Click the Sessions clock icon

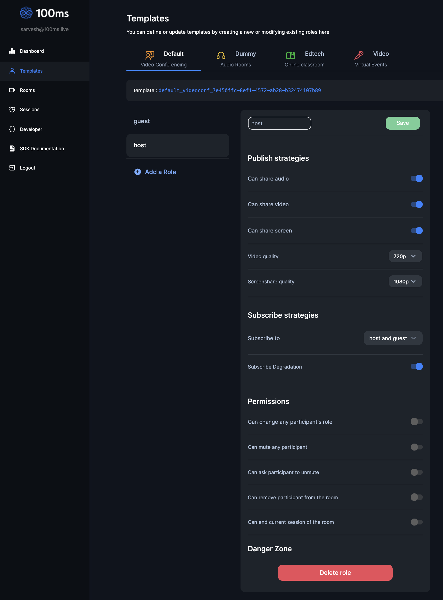pyautogui.click(x=12, y=110)
